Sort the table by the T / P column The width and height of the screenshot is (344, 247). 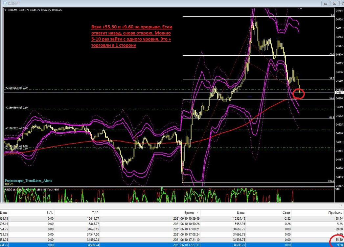point(77,213)
